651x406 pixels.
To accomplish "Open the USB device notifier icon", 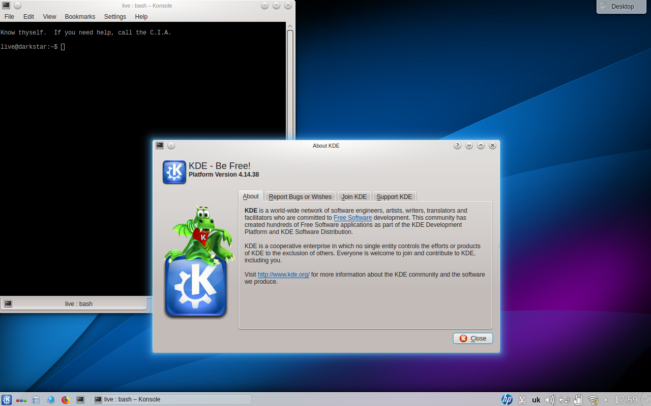I will (564, 399).
